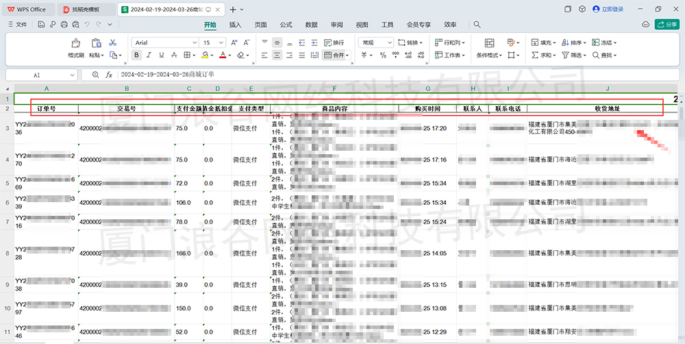Click the cloud sync icon near Share

pyautogui.click(x=646, y=25)
